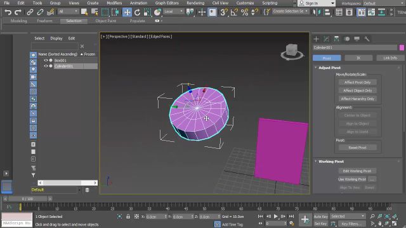Open the Local reference coordinate dropdown
Viewport: 406px width, 228px height.
pyautogui.click(x=173, y=11)
